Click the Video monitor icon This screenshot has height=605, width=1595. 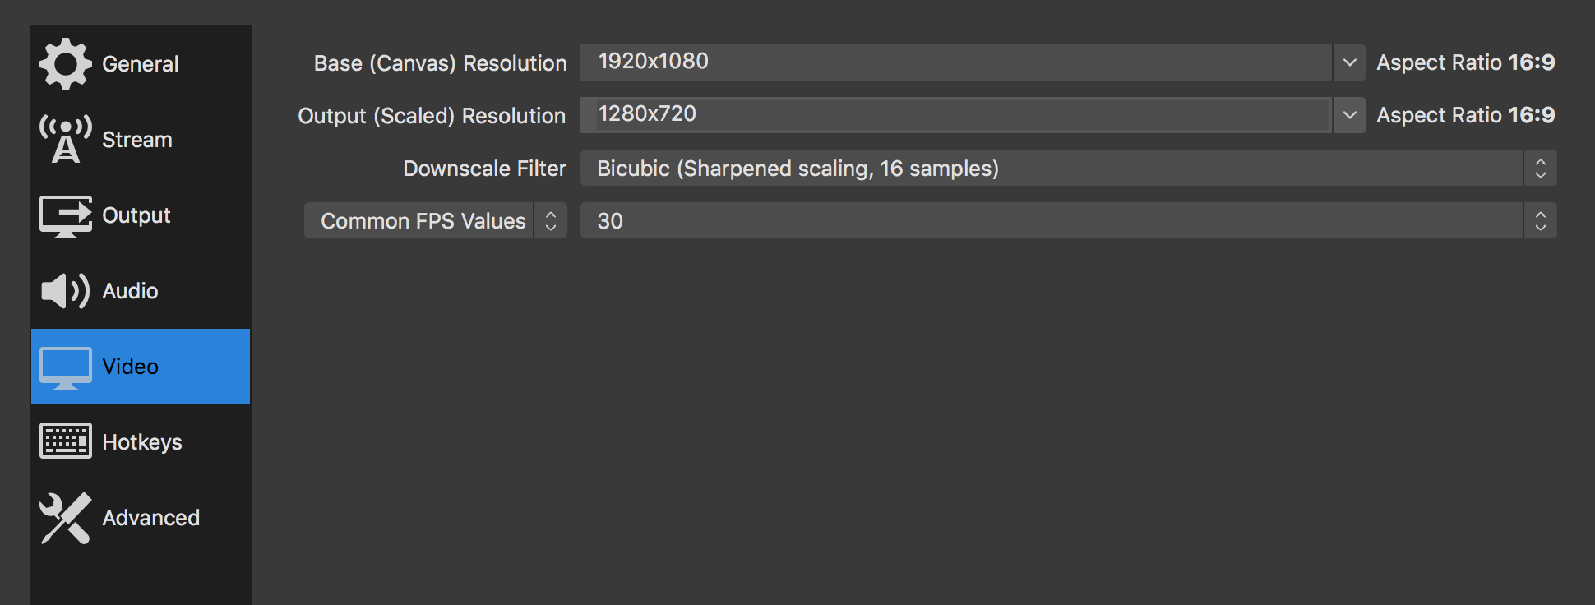click(66, 367)
